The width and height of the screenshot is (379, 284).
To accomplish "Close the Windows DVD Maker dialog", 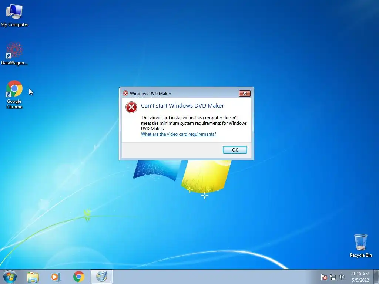I will pyautogui.click(x=245, y=93).
